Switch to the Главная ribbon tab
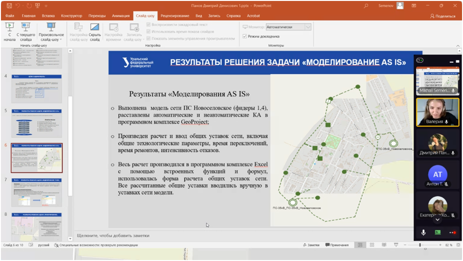This screenshot has height=261, width=463. coord(29,16)
